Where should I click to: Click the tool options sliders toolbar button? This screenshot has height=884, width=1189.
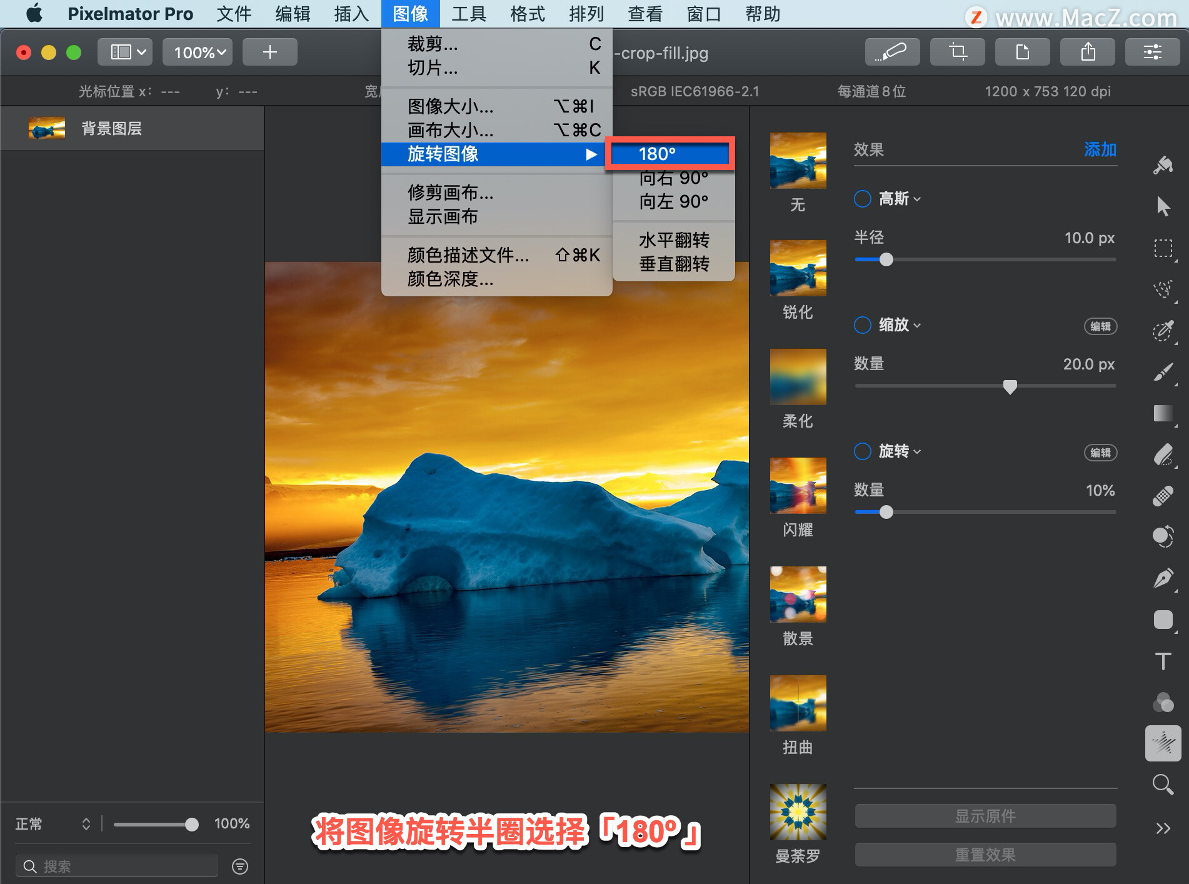(x=1152, y=52)
